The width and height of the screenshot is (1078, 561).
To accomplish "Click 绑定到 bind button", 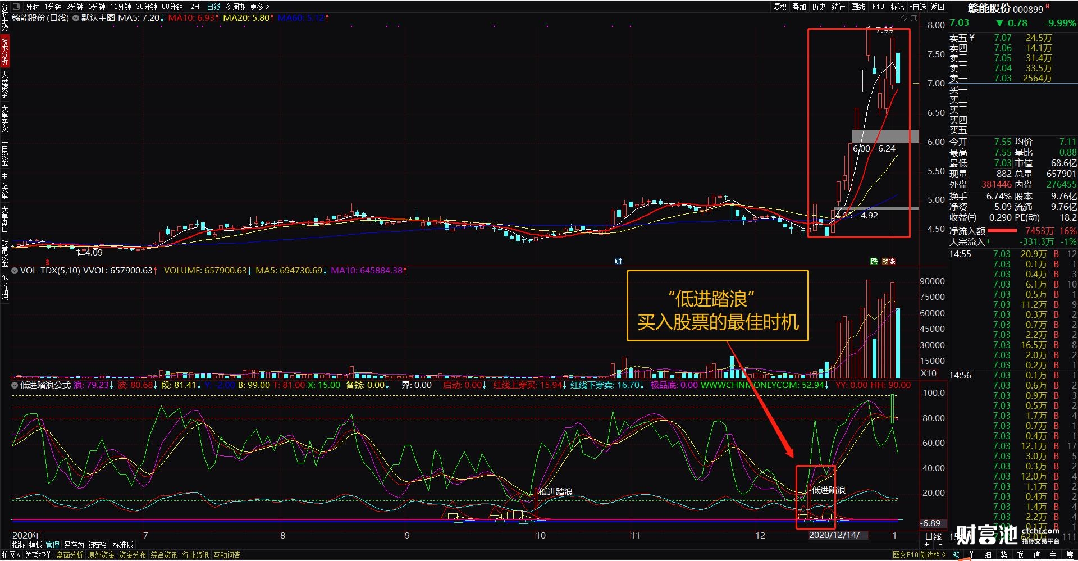I will click(98, 545).
